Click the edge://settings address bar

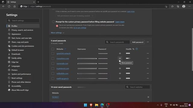[x=91, y=6]
